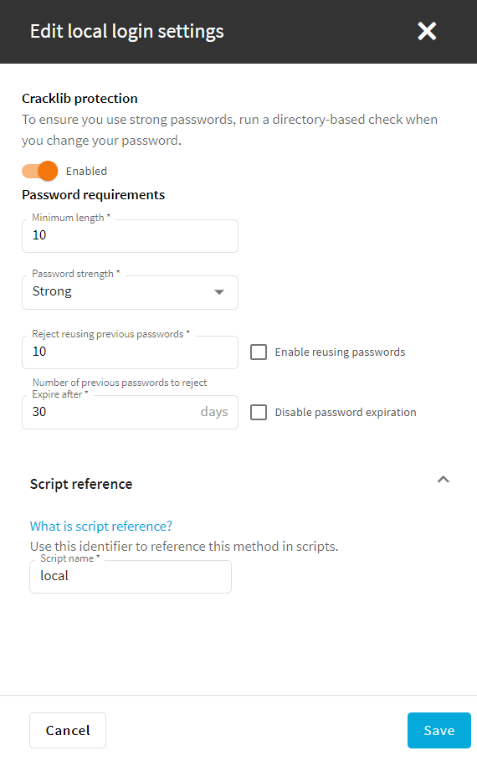
Task: Tick the Enable reusing passwords checkbox
Action: pos(259,352)
